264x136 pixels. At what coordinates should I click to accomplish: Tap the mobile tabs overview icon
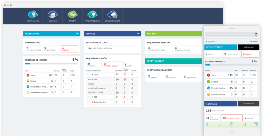(x=255, y=124)
